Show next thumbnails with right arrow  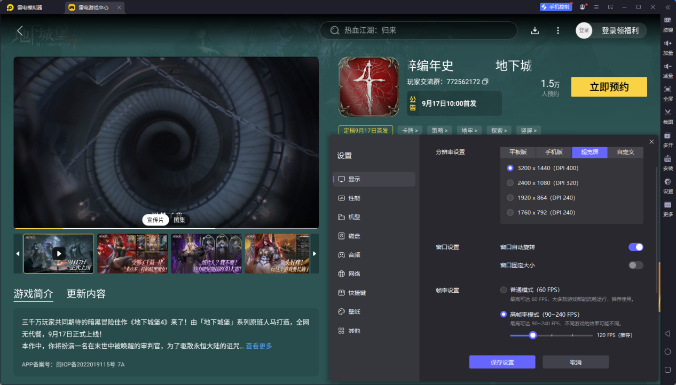click(315, 254)
